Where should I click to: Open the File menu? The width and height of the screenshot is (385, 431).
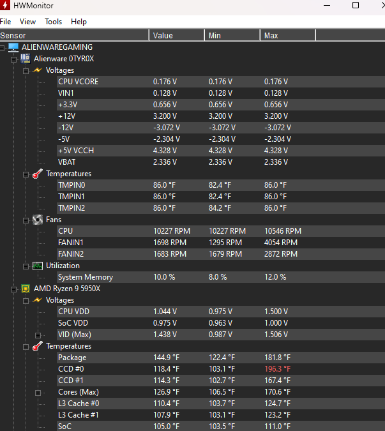[x=6, y=22]
